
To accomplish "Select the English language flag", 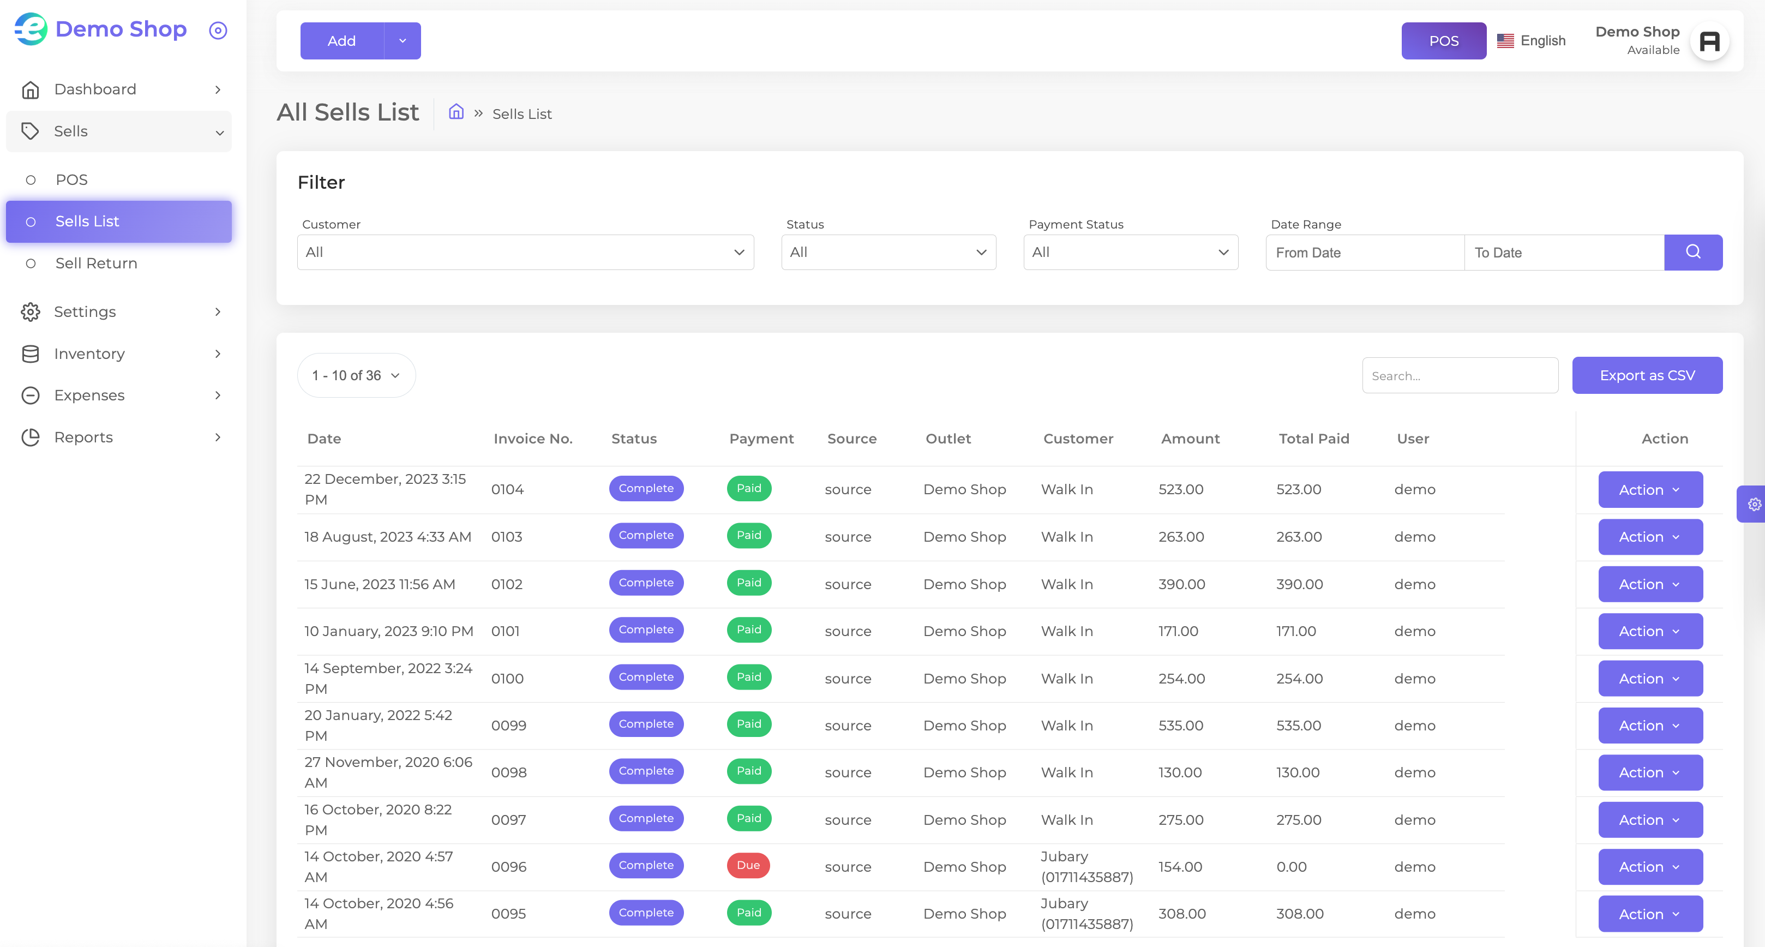I will (x=1505, y=41).
